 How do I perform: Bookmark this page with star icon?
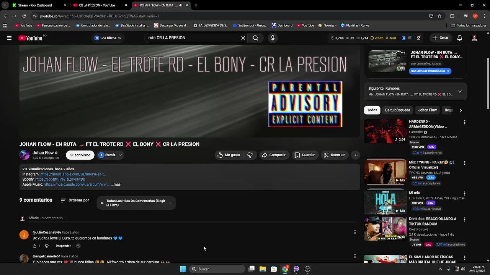click(x=439, y=16)
